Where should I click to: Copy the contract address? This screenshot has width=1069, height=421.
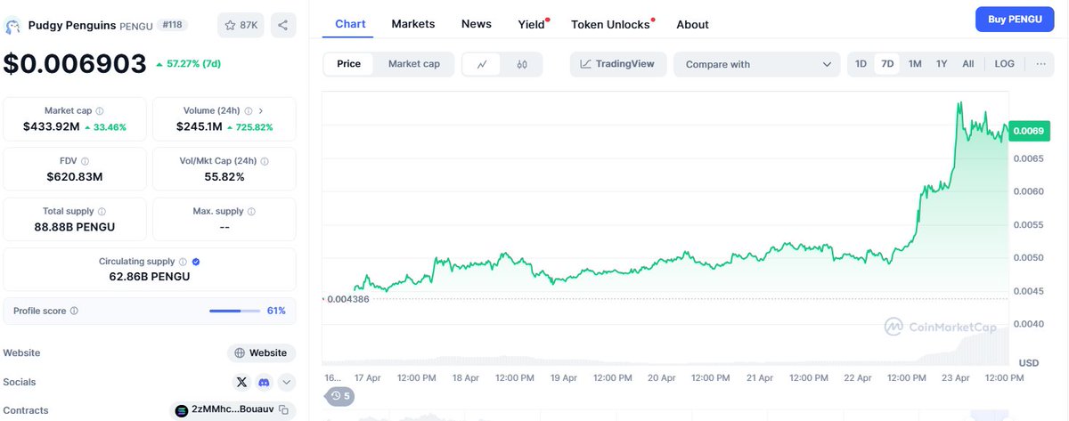click(283, 410)
